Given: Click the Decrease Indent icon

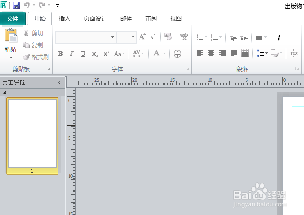Looking at the screenshot, I should [x=234, y=37].
